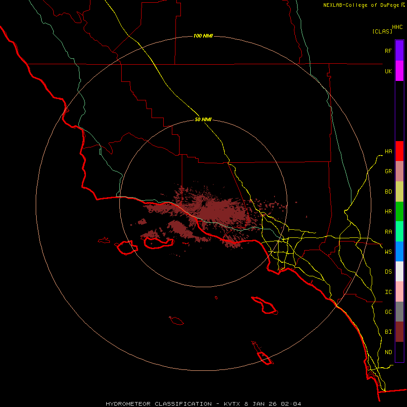
Task: Click the BI dark red legend block
Action: pyautogui.click(x=399, y=332)
